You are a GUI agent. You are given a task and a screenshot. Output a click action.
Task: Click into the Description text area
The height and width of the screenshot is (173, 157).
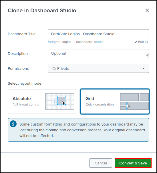click(x=98, y=53)
